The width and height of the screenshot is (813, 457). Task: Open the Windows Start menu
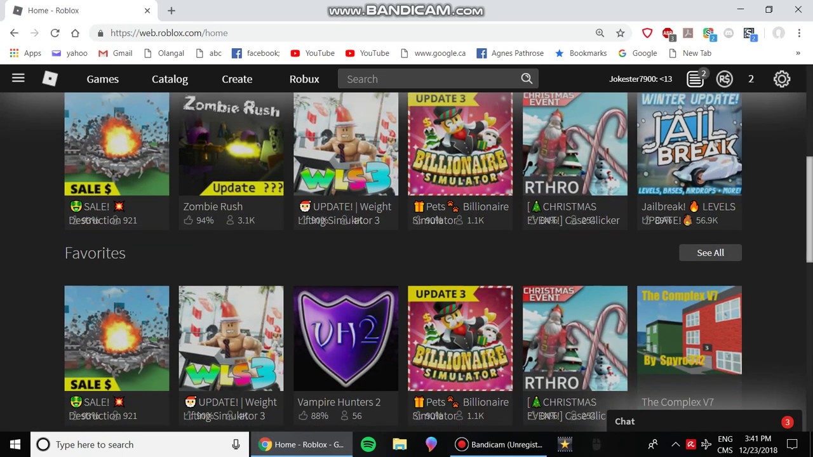click(15, 444)
